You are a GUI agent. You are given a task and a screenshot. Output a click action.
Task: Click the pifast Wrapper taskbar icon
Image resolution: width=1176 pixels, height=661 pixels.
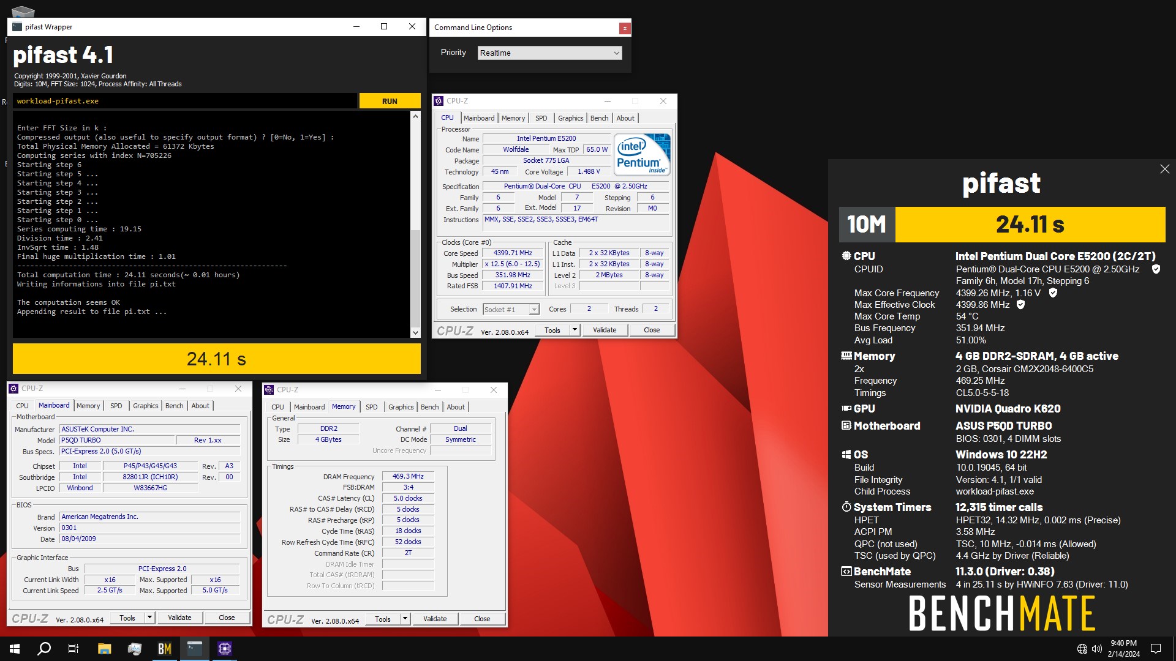(x=195, y=649)
